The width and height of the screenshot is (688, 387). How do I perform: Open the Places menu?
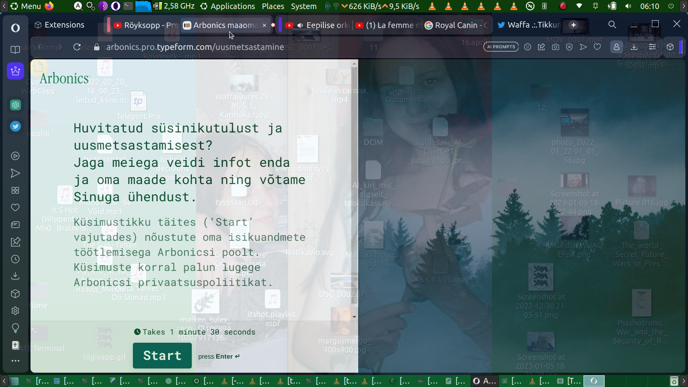pyautogui.click(x=273, y=6)
